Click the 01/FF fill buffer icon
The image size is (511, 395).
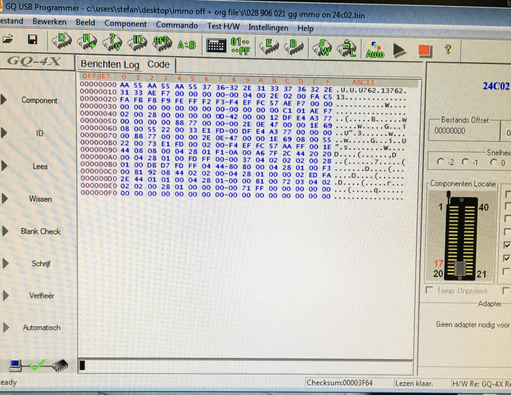click(241, 46)
